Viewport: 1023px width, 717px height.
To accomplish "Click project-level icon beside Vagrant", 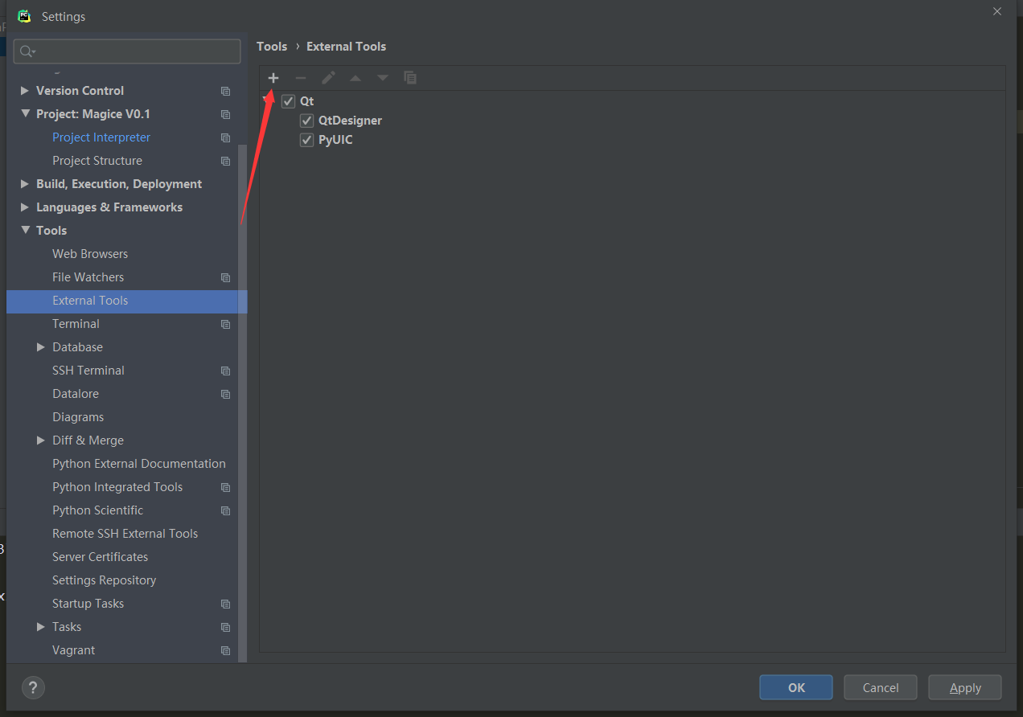I will pyautogui.click(x=225, y=650).
